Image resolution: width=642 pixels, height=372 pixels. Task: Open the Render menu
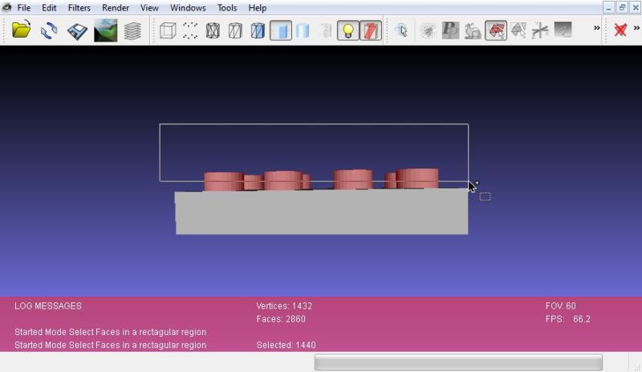tap(116, 8)
